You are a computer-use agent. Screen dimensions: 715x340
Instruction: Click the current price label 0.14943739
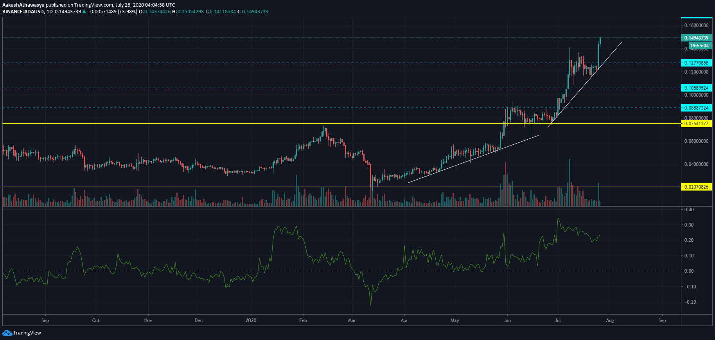pos(696,38)
